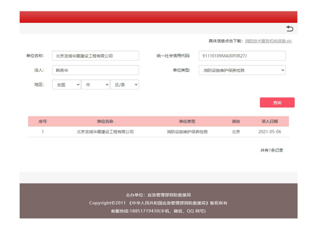Download the 消防技术服务机构信息.xls file
Screen dimensions: 318x229
(x=268, y=41)
